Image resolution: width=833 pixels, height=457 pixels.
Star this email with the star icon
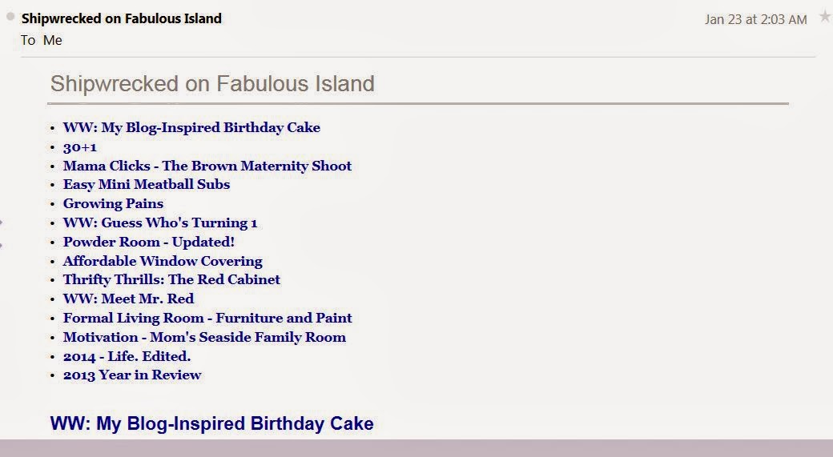825,17
